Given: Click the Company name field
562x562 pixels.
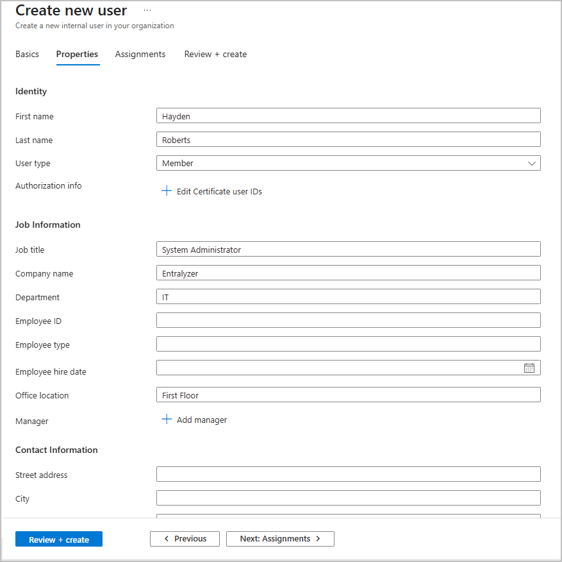Looking at the screenshot, I should point(348,273).
